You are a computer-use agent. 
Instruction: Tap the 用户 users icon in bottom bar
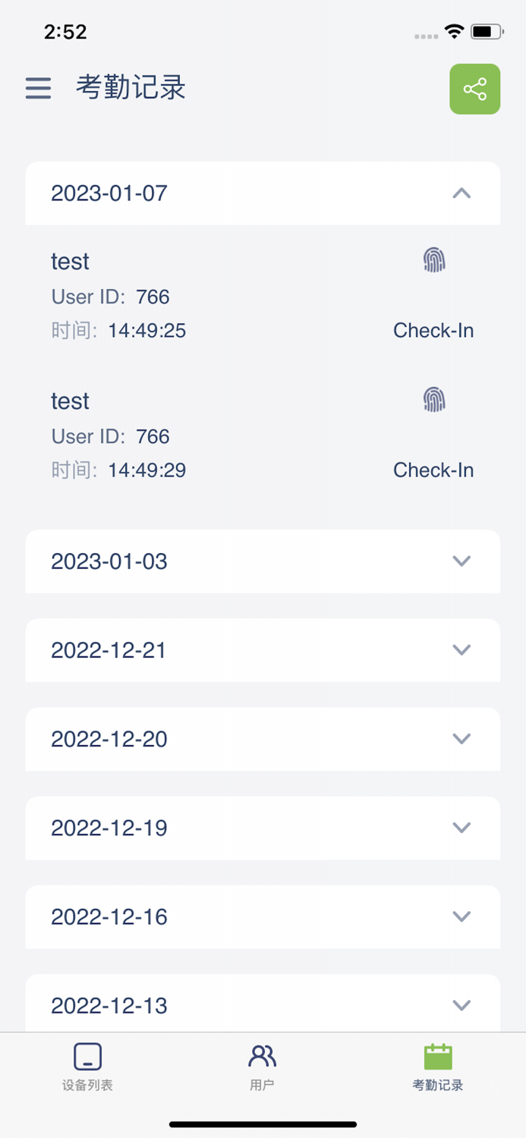click(x=261, y=1055)
